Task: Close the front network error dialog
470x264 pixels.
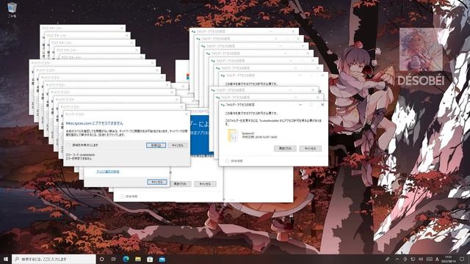Action: tap(186, 114)
